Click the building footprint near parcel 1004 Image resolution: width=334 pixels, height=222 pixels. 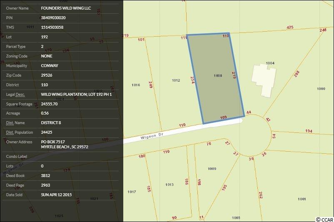tap(264, 80)
